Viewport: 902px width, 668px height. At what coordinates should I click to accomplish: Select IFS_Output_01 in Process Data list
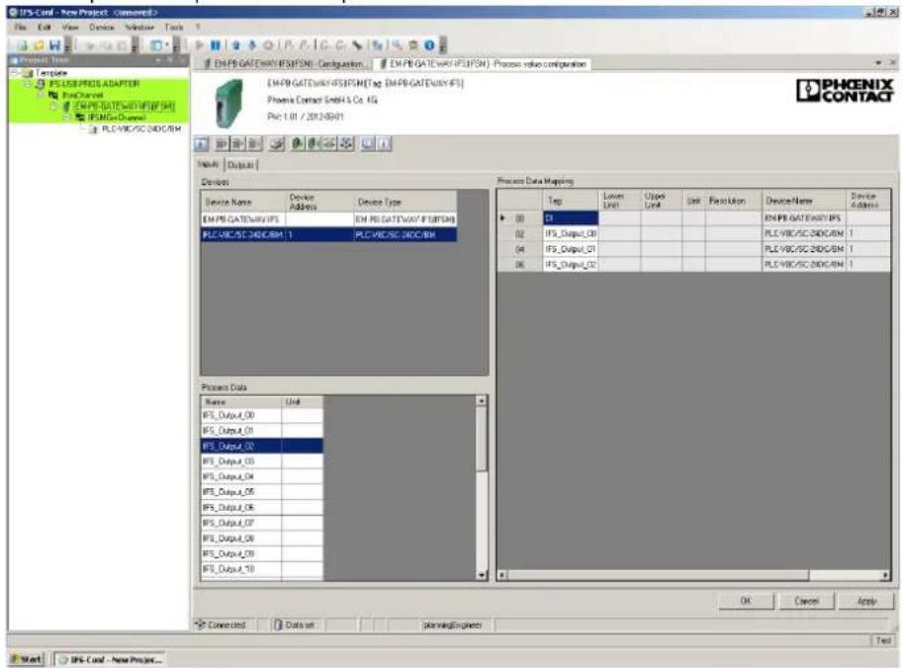click(262, 431)
